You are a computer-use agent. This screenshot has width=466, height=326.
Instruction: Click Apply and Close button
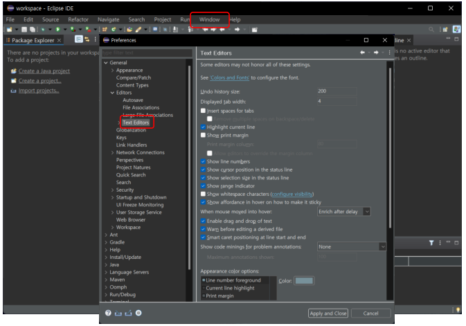point(328,314)
